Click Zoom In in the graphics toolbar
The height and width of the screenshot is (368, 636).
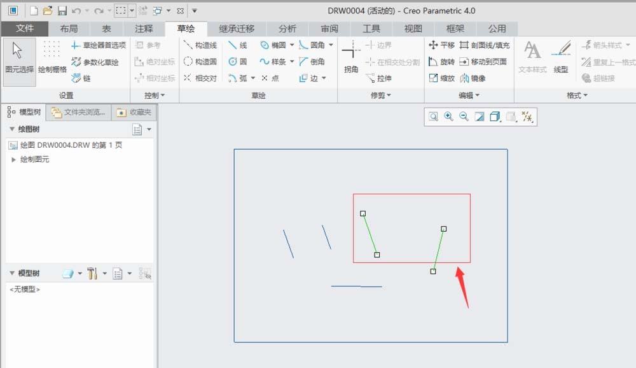[448, 117]
